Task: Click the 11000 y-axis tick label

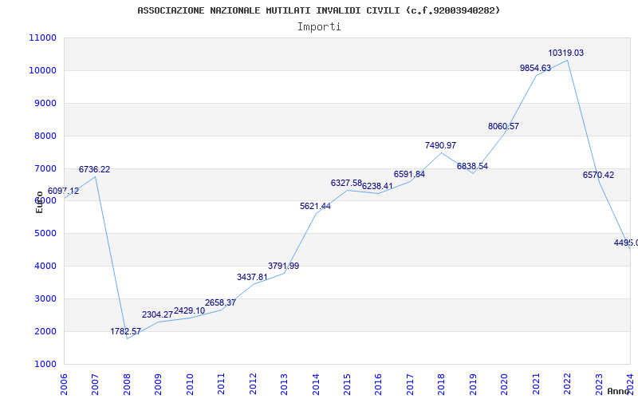Action: [43, 38]
